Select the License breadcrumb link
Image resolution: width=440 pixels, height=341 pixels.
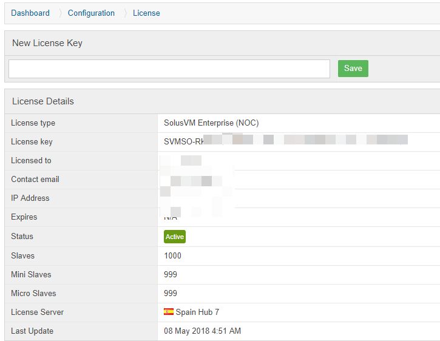pyautogui.click(x=146, y=13)
